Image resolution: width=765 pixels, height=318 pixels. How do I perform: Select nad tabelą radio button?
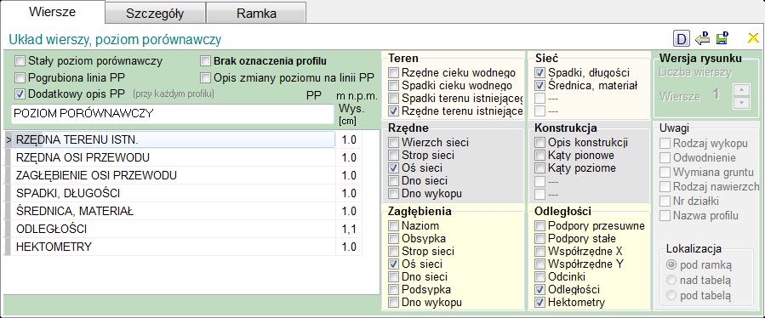(671, 280)
